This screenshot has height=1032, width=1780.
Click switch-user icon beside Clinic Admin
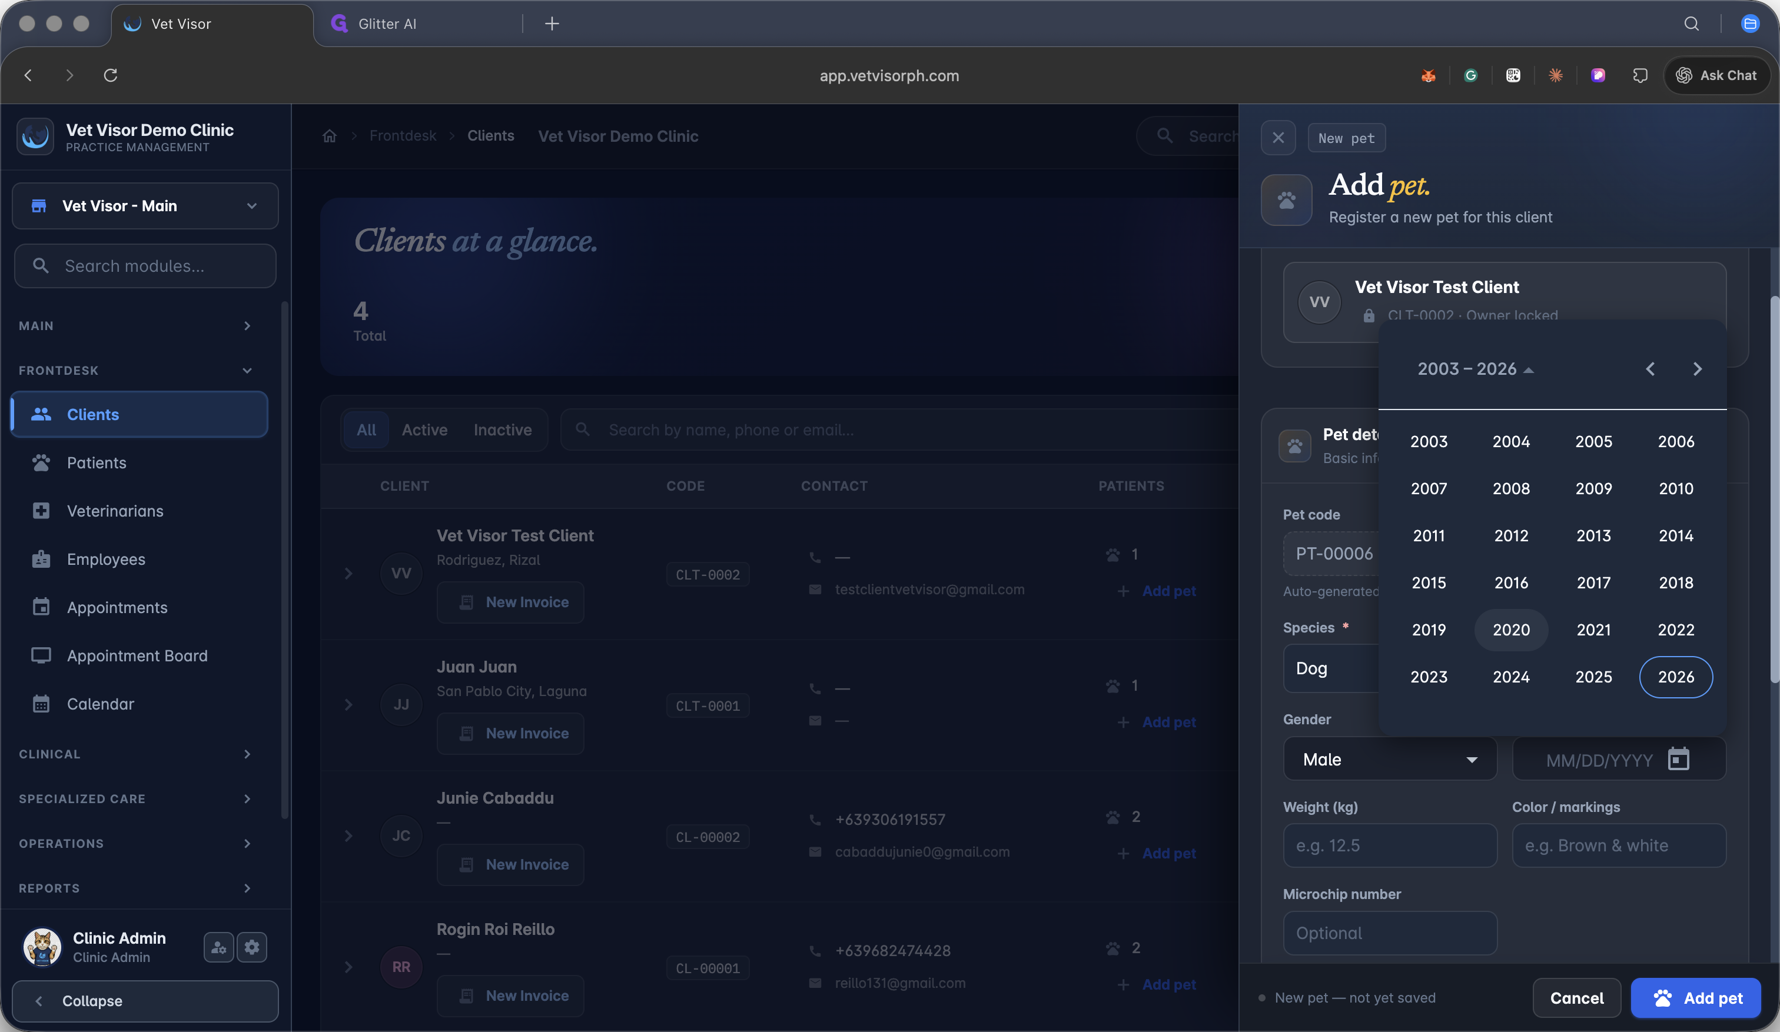219,947
